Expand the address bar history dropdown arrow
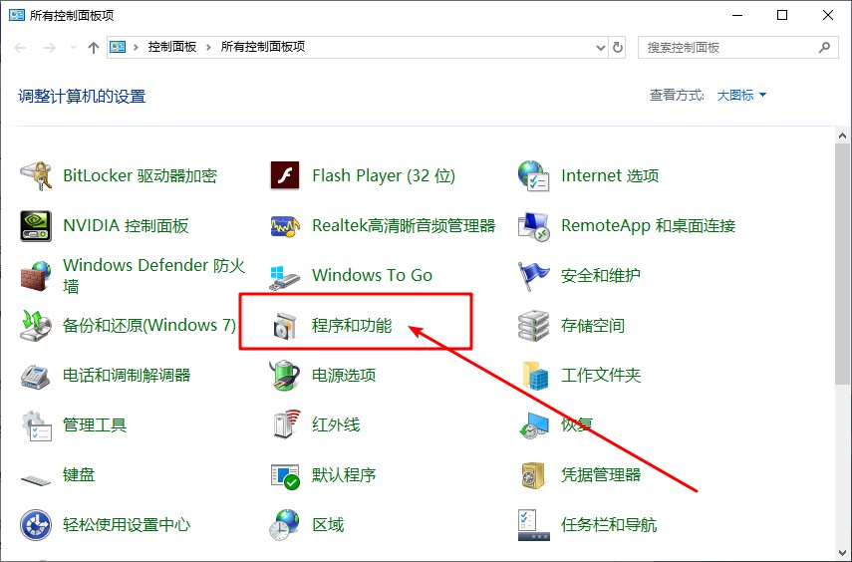The height and width of the screenshot is (562, 852). click(600, 47)
